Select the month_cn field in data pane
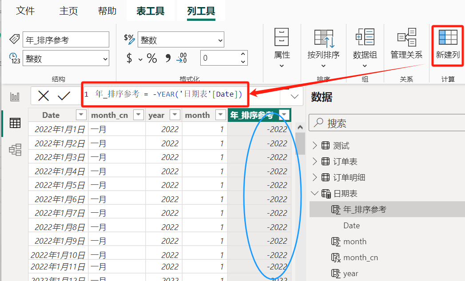 (360, 258)
